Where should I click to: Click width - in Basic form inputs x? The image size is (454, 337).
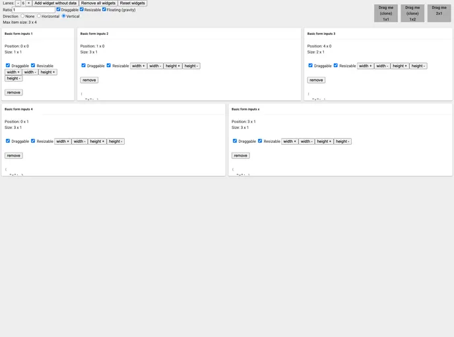(x=307, y=142)
